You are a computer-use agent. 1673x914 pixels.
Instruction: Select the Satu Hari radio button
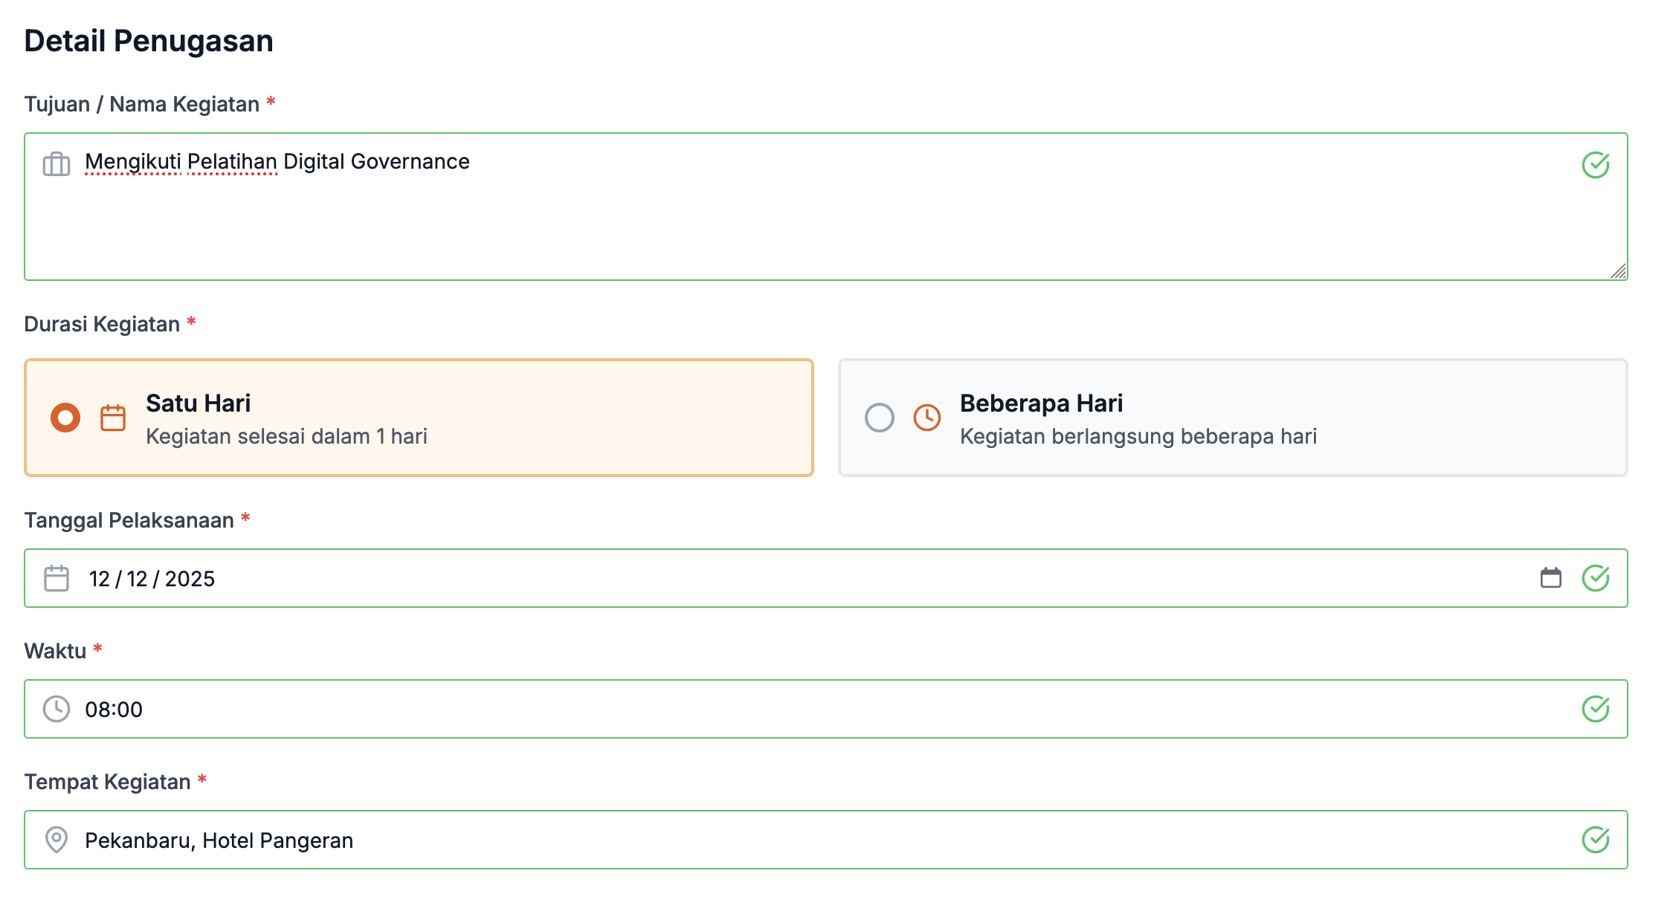65,418
